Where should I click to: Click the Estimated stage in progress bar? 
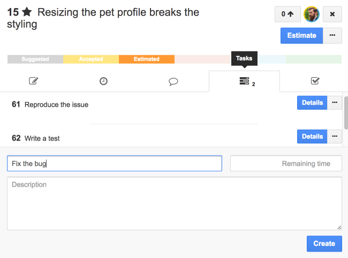(147, 59)
